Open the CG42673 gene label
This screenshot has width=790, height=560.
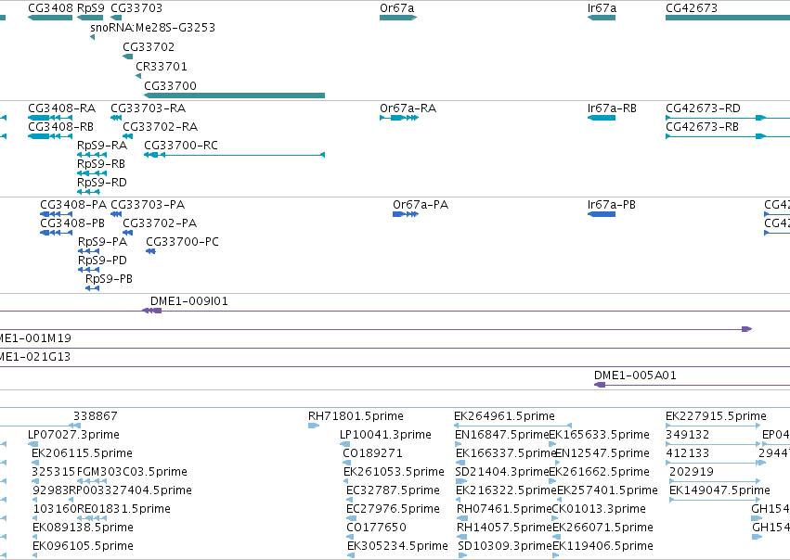pyautogui.click(x=692, y=8)
